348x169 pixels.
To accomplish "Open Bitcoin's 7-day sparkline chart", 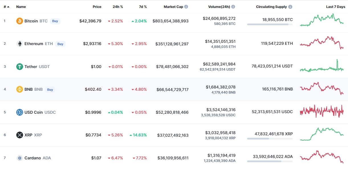I will tap(322, 20).
